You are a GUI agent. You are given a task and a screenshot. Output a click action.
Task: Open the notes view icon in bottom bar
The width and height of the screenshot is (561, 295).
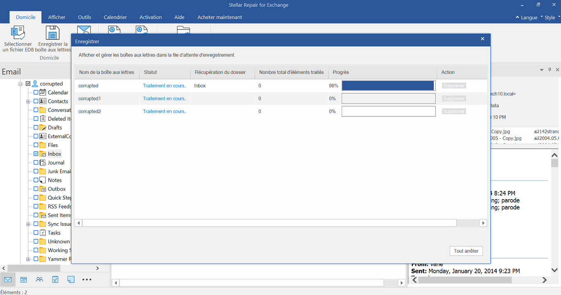71,279
